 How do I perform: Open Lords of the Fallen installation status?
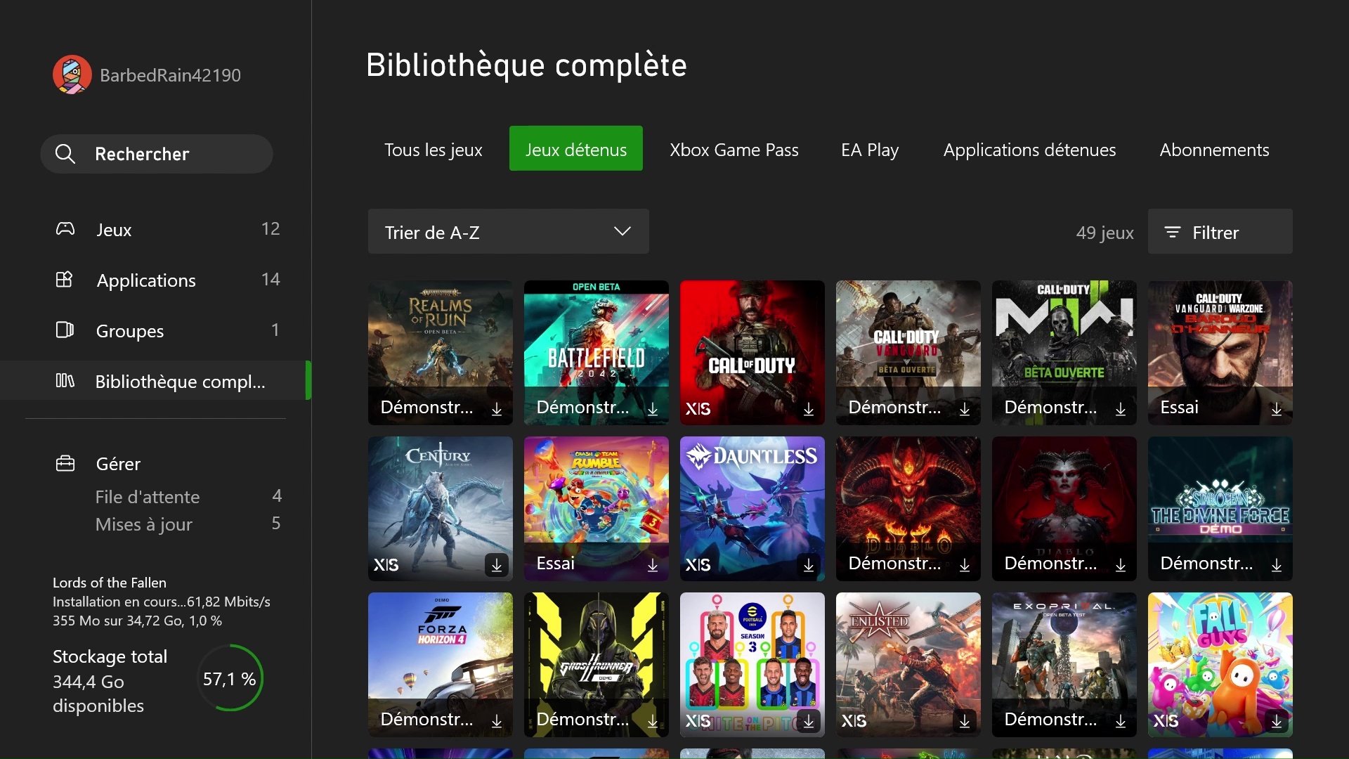(162, 602)
